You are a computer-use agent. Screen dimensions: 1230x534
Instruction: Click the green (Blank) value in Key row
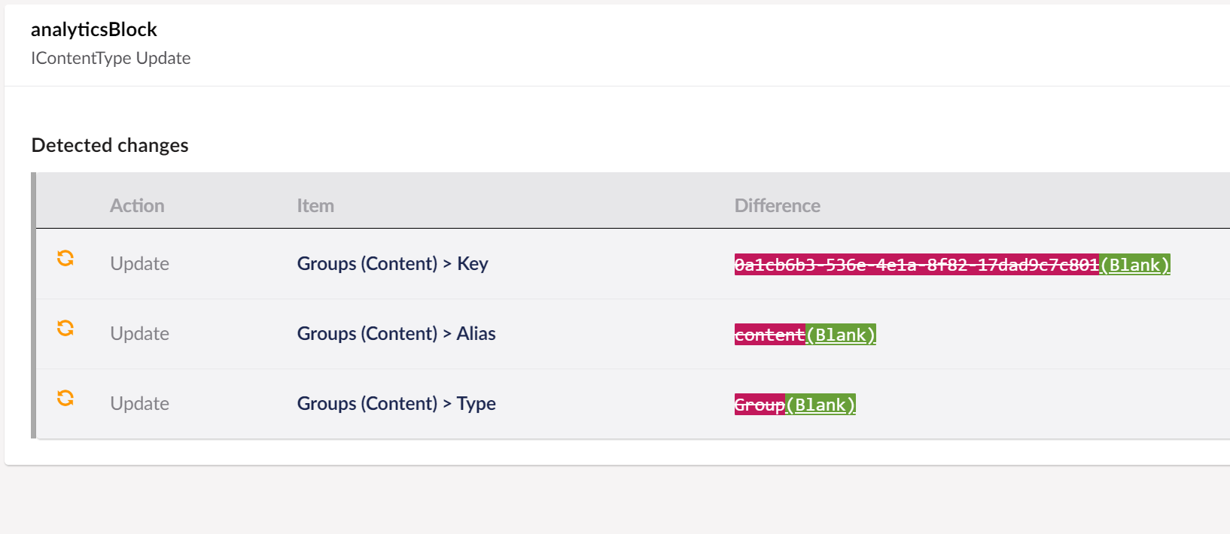click(1135, 265)
